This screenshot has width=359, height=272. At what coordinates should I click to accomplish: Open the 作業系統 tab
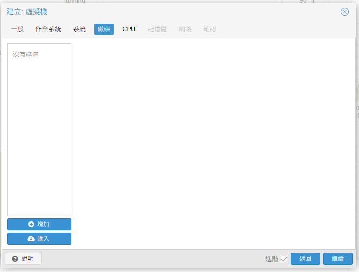[48, 29]
